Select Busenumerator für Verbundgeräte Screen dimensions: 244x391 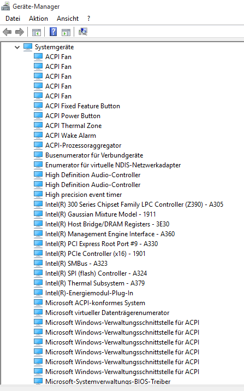[94, 155]
